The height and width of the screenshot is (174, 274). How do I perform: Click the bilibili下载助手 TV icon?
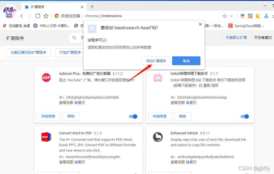click(x=158, y=78)
